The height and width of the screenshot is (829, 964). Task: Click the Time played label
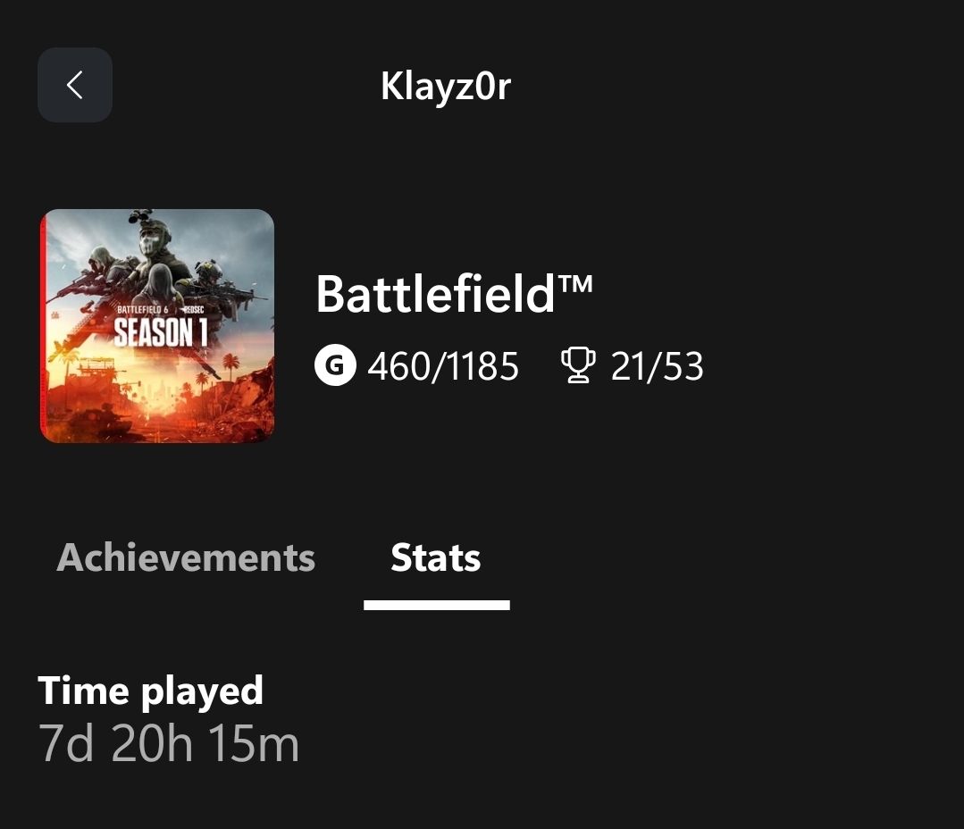pyautogui.click(x=151, y=691)
